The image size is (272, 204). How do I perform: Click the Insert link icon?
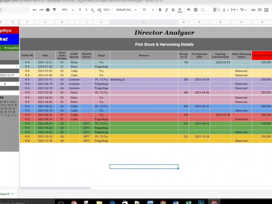(x=253, y=10)
